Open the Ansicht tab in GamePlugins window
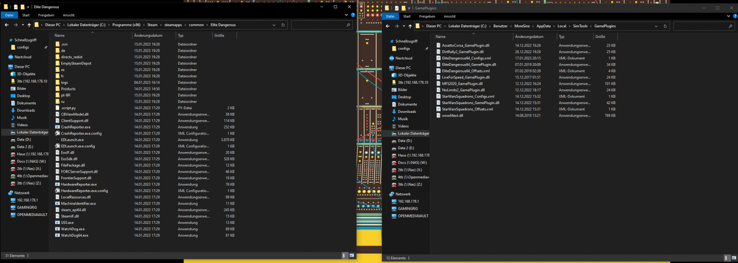Viewport: 738px width, 263px height. coord(449,16)
